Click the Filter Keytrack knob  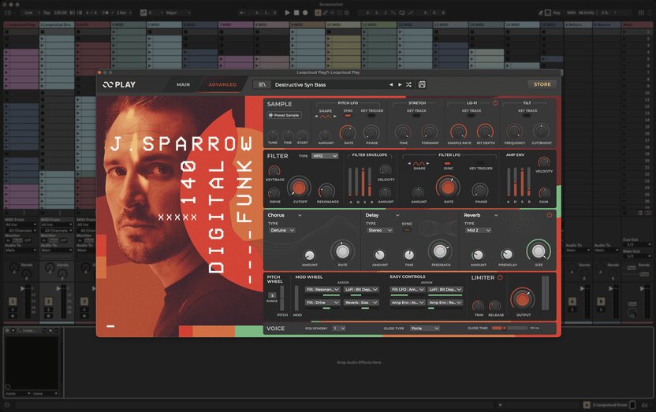(x=274, y=171)
